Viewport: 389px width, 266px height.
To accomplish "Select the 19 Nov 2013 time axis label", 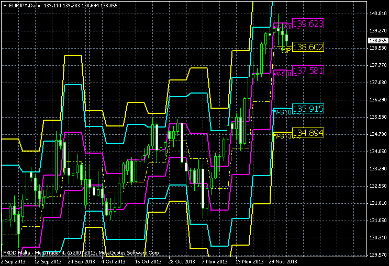I will pos(250,261).
